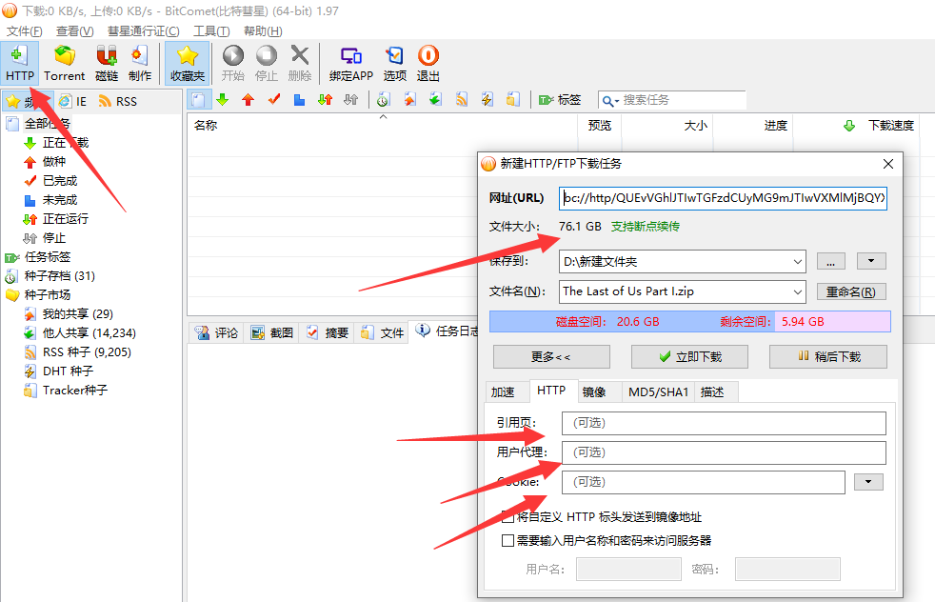Open the 摘要 tab in bottom panel
Viewport: 935px width, 602px height.
point(327,333)
